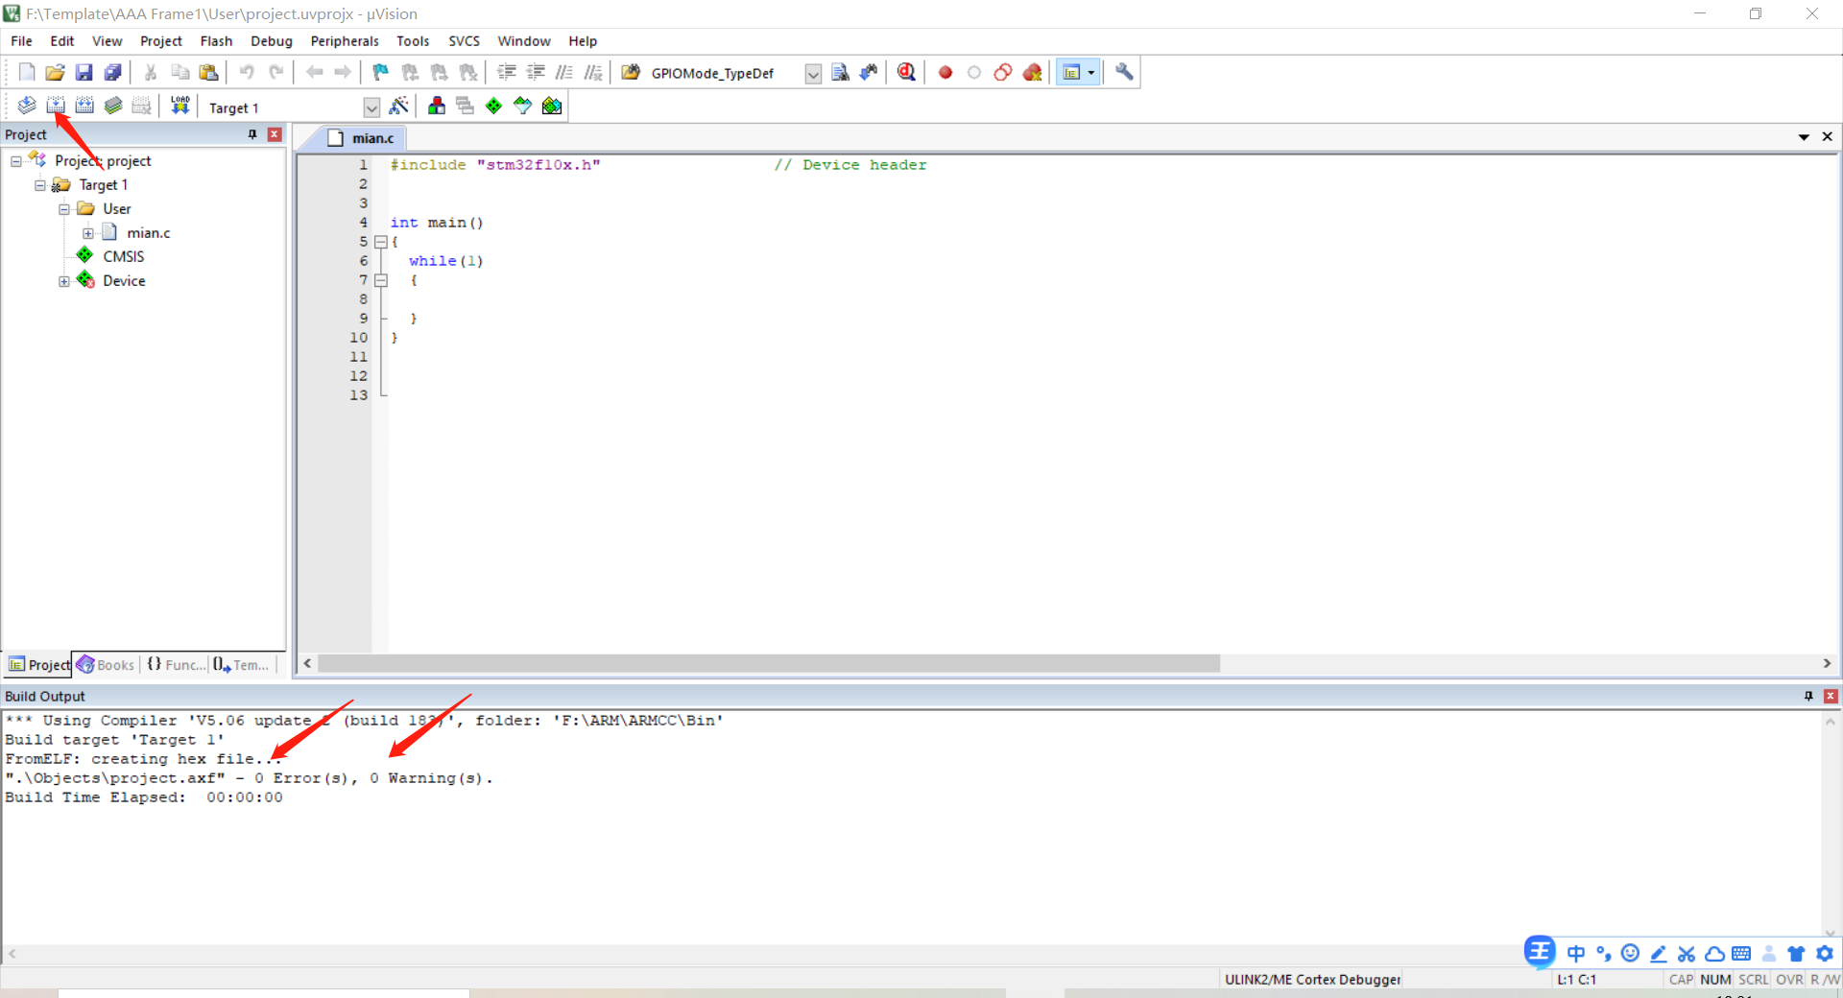This screenshot has width=1843, height=998.
Task: Open the Project menu
Action: coord(160,41)
